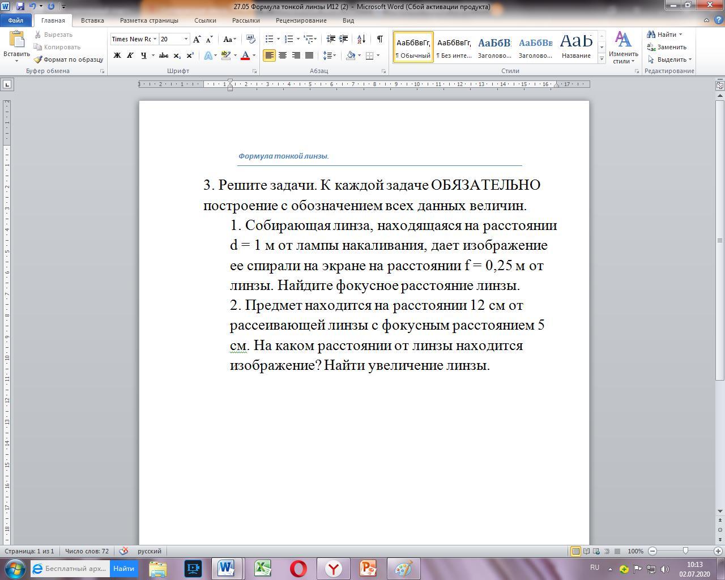This screenshot has width=725, height=580.
Task: Toggle center text alignment
Action: (x=282, y=56)
